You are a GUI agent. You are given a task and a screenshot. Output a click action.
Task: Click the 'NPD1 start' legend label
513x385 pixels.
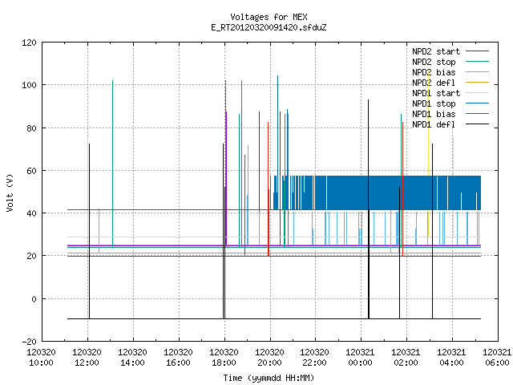click(x=436, y=93)
